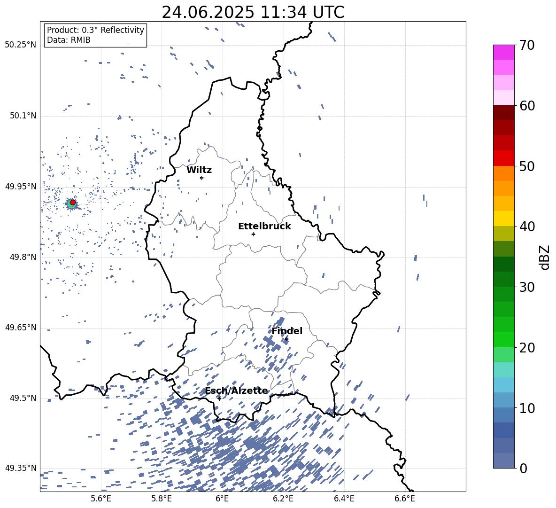Click the red radar site marker dot
The width and height of the screenshot is (556, 508).
pos(73,202)
